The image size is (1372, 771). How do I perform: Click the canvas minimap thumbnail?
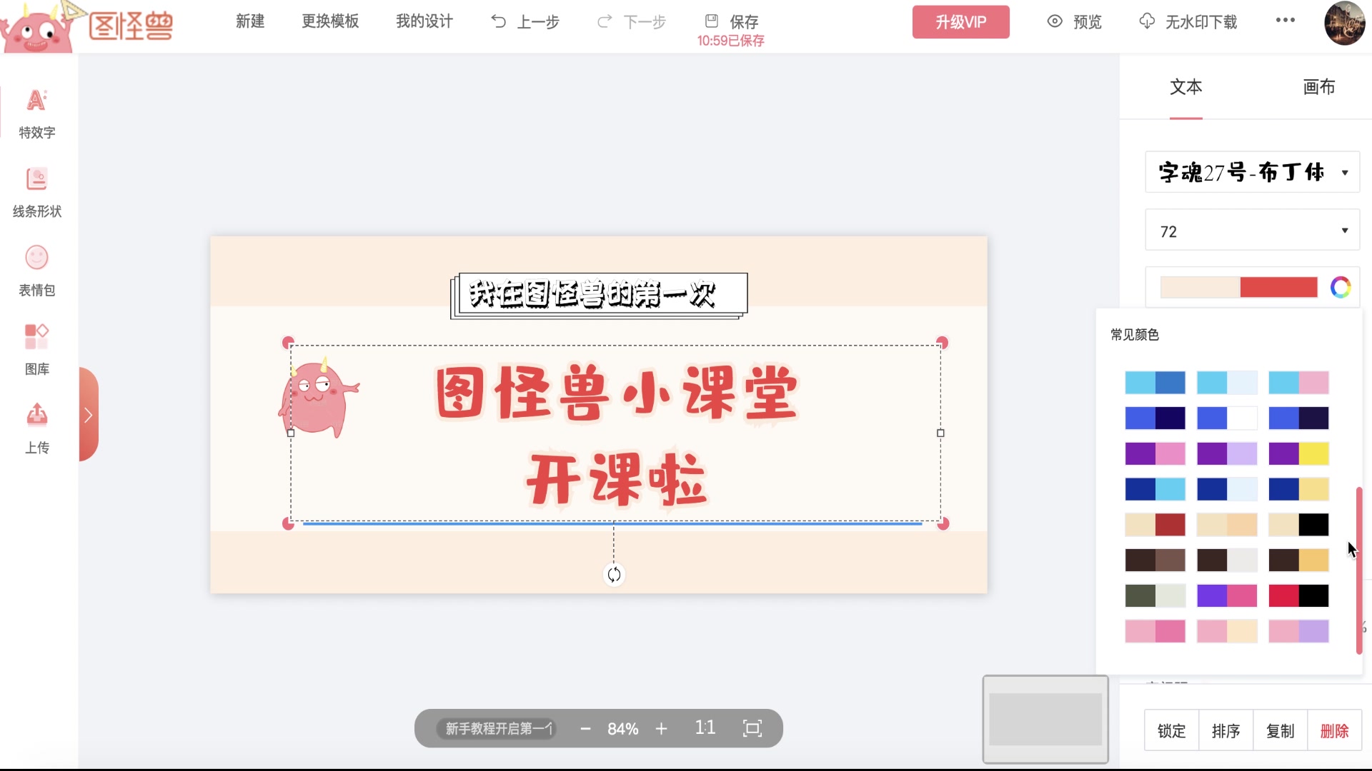tap(1045, 719)
